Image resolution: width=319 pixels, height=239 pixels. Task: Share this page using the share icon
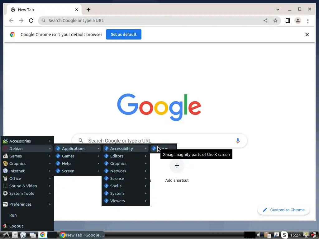[x=265, y=21]
